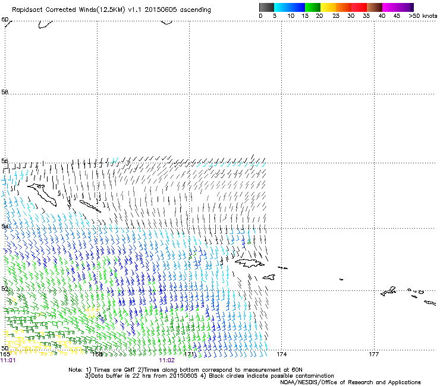Pick the red 30–35 knots legend swatch
Viewport: 440px width, 386px height.
[359, 7]
